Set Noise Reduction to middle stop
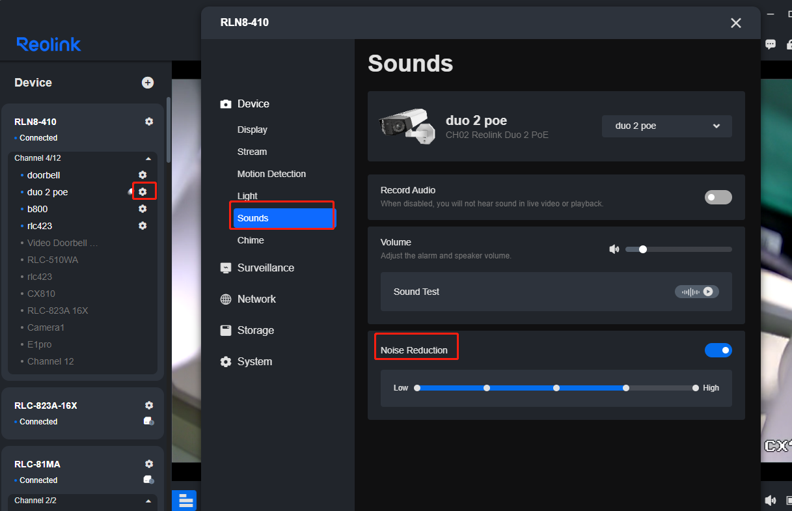792x511 pixels. [x=556, y=388]
